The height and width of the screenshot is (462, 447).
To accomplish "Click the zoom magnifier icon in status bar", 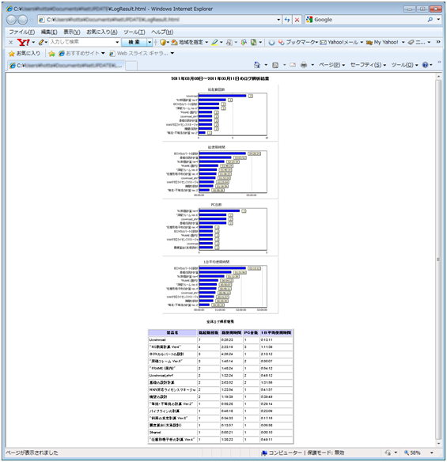I will coord(407,453).
